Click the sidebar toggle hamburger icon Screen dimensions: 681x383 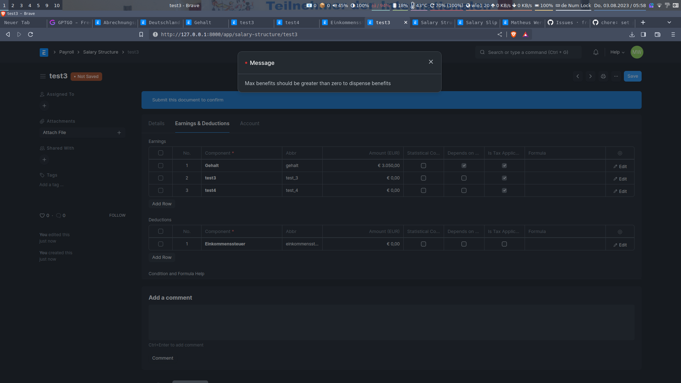(43, 76)
